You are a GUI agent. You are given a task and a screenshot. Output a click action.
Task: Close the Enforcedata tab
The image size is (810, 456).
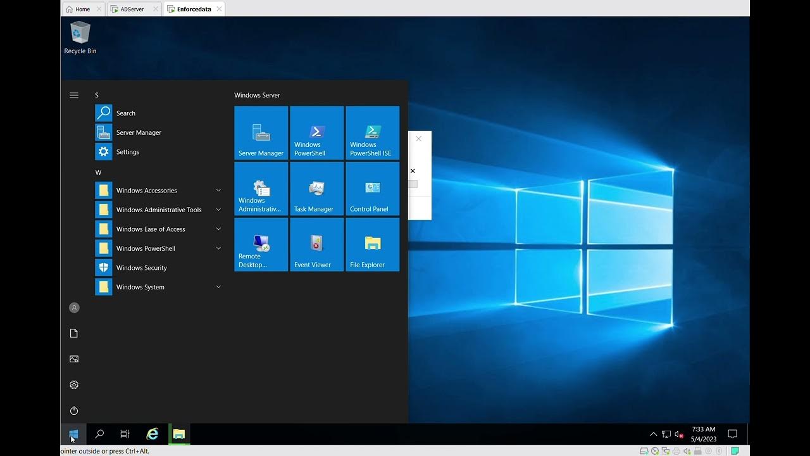219,9
